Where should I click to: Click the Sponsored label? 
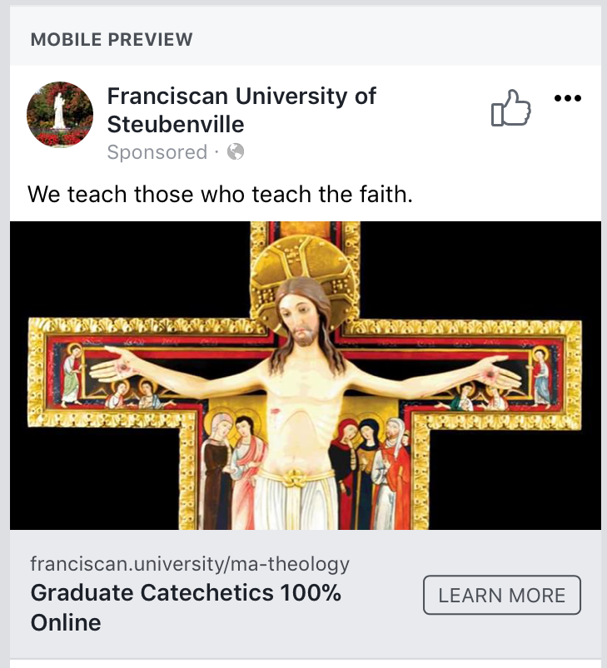157,152
